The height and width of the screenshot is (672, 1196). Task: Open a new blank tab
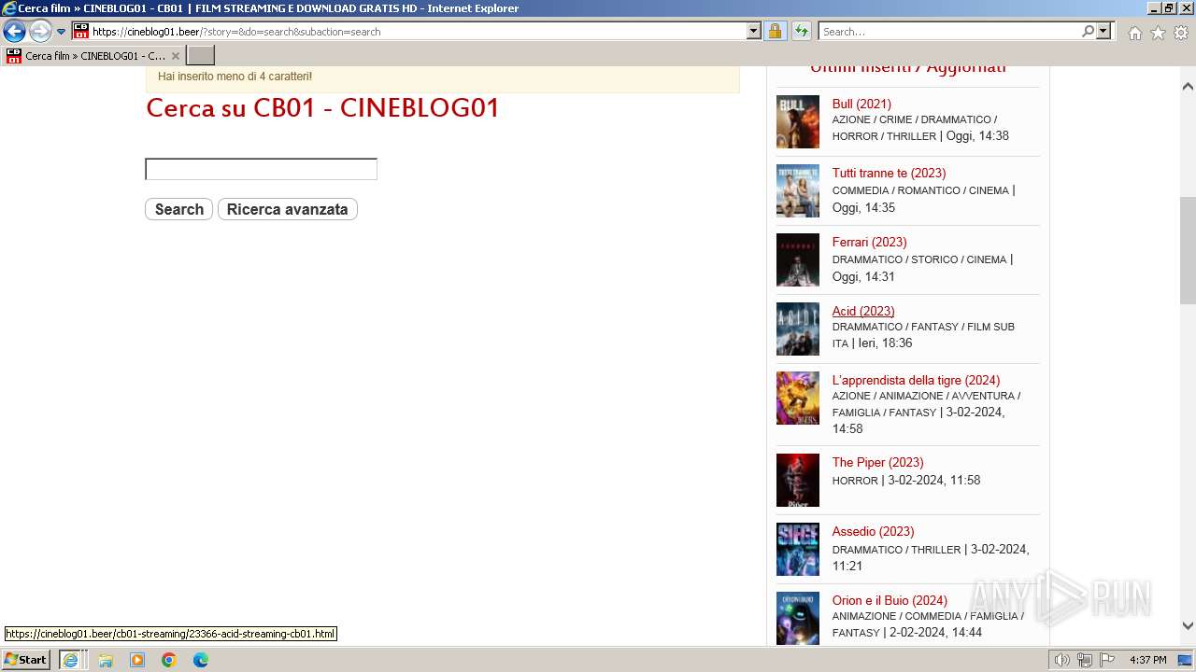pos(200,55)
